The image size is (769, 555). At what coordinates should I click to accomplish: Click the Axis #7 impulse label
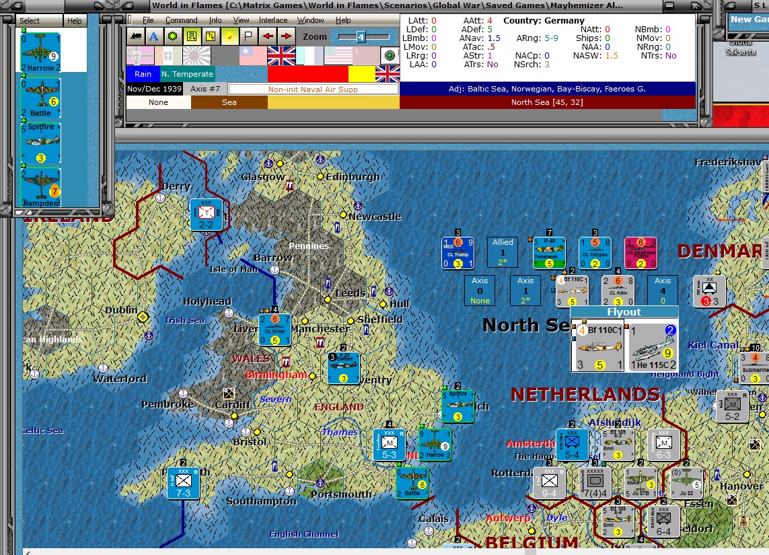coord(205,89)
